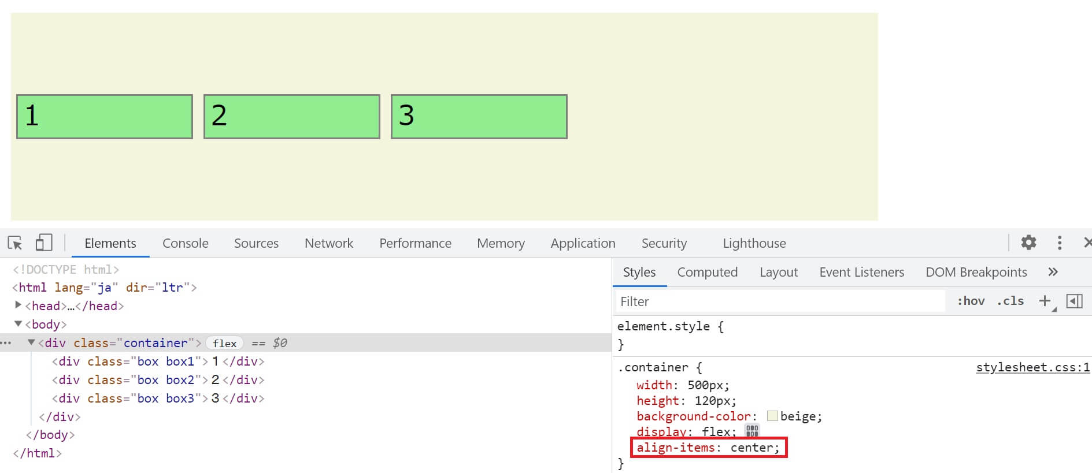The width and height of the screenshot is (1092, 473).
Task: Toggle the :hov element state button
Action: (x=971, y=301)
